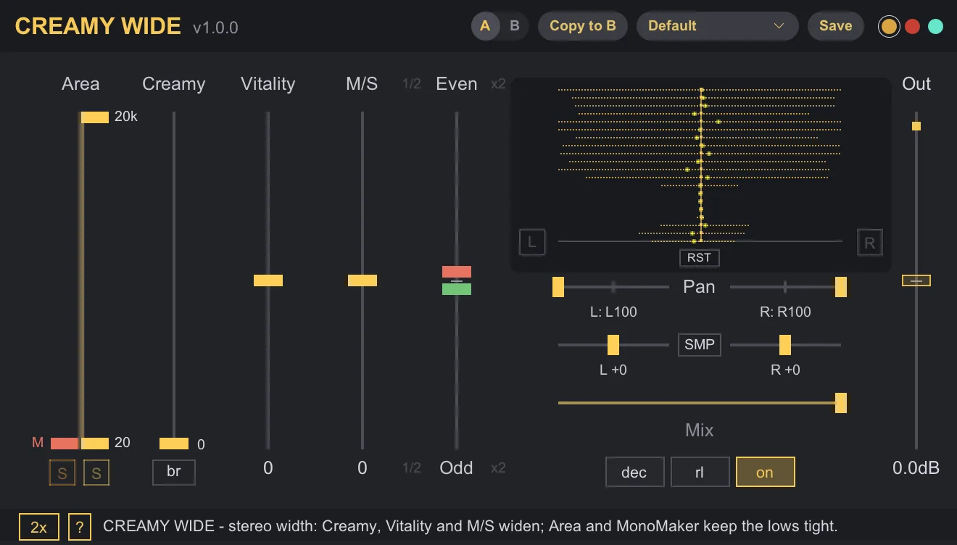Click the right Pan R100 handle
The height and width of the screenshot is (545, 957).
[841, 287]
